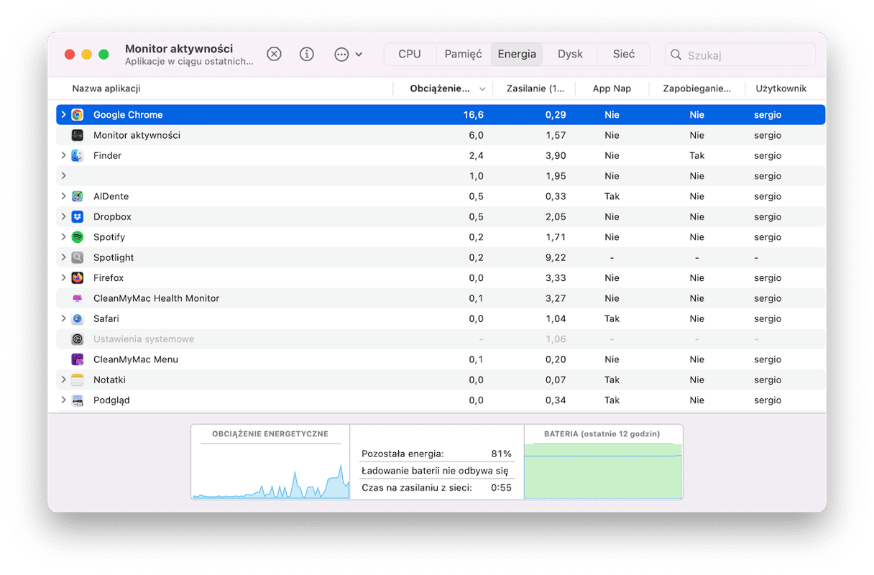Click the CleanMyMac Health Monitor icon
The height and width of the screenshot is (575, 874).
tap(78, 298)
